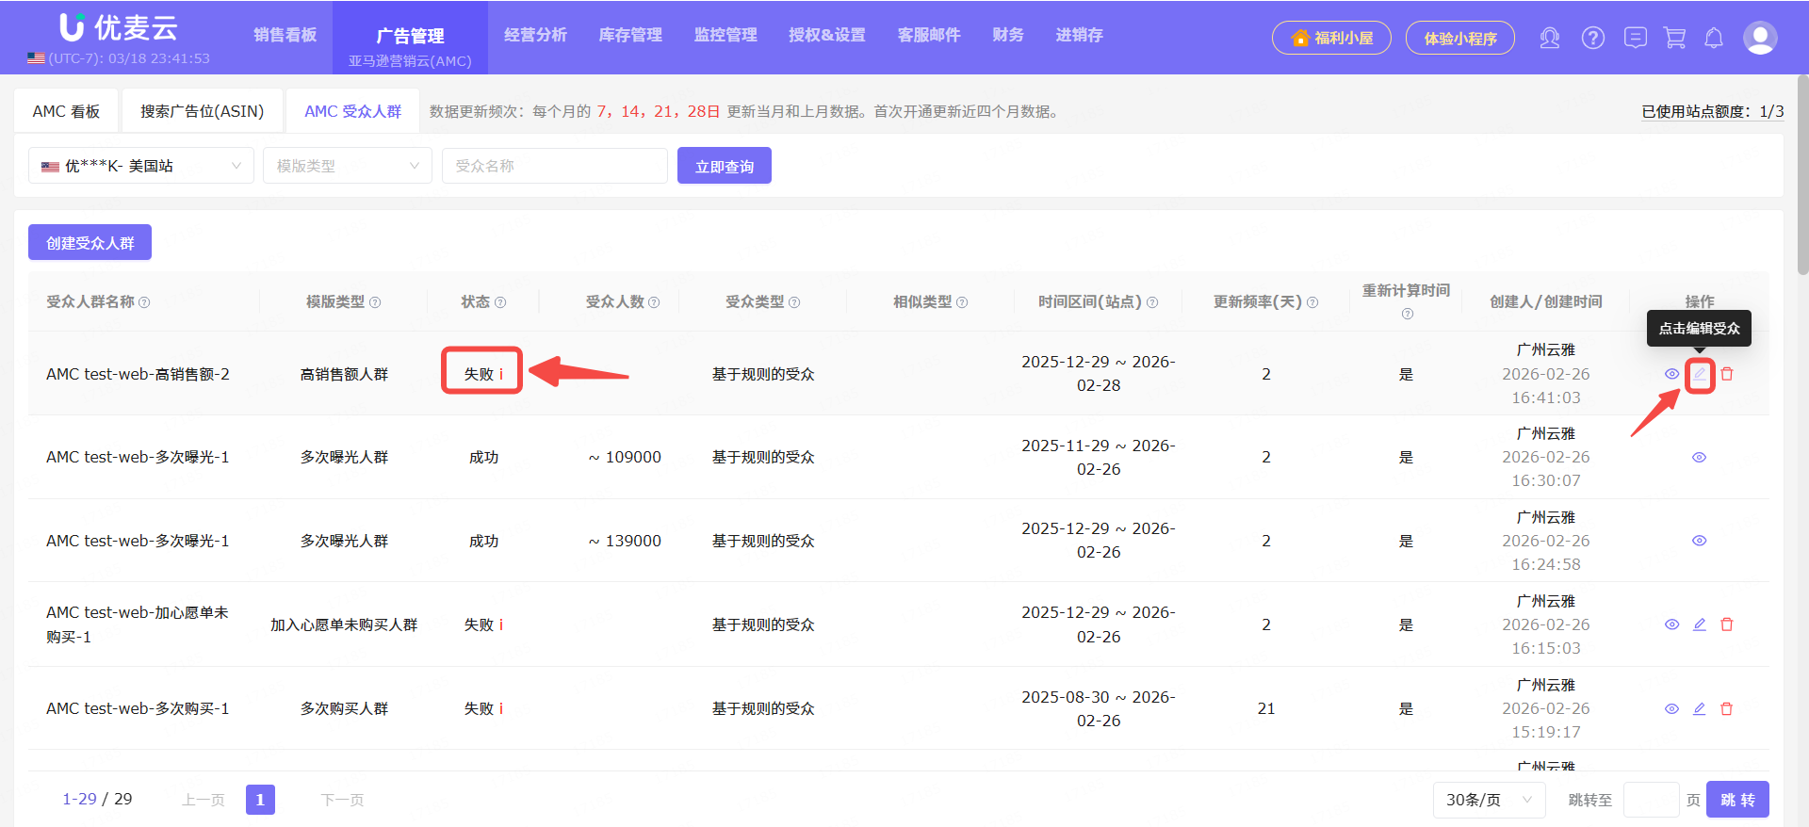The image size is (1809, 827).
Task: Open 进销存 navigation menu
Action: tap(1079, 35)
